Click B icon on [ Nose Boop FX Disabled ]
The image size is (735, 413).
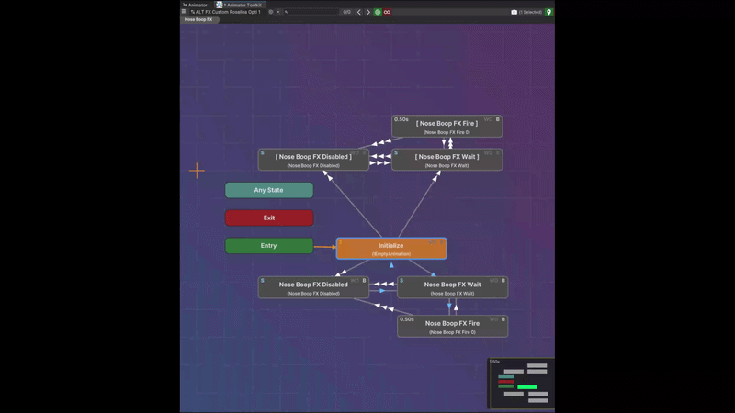[364, 152]
